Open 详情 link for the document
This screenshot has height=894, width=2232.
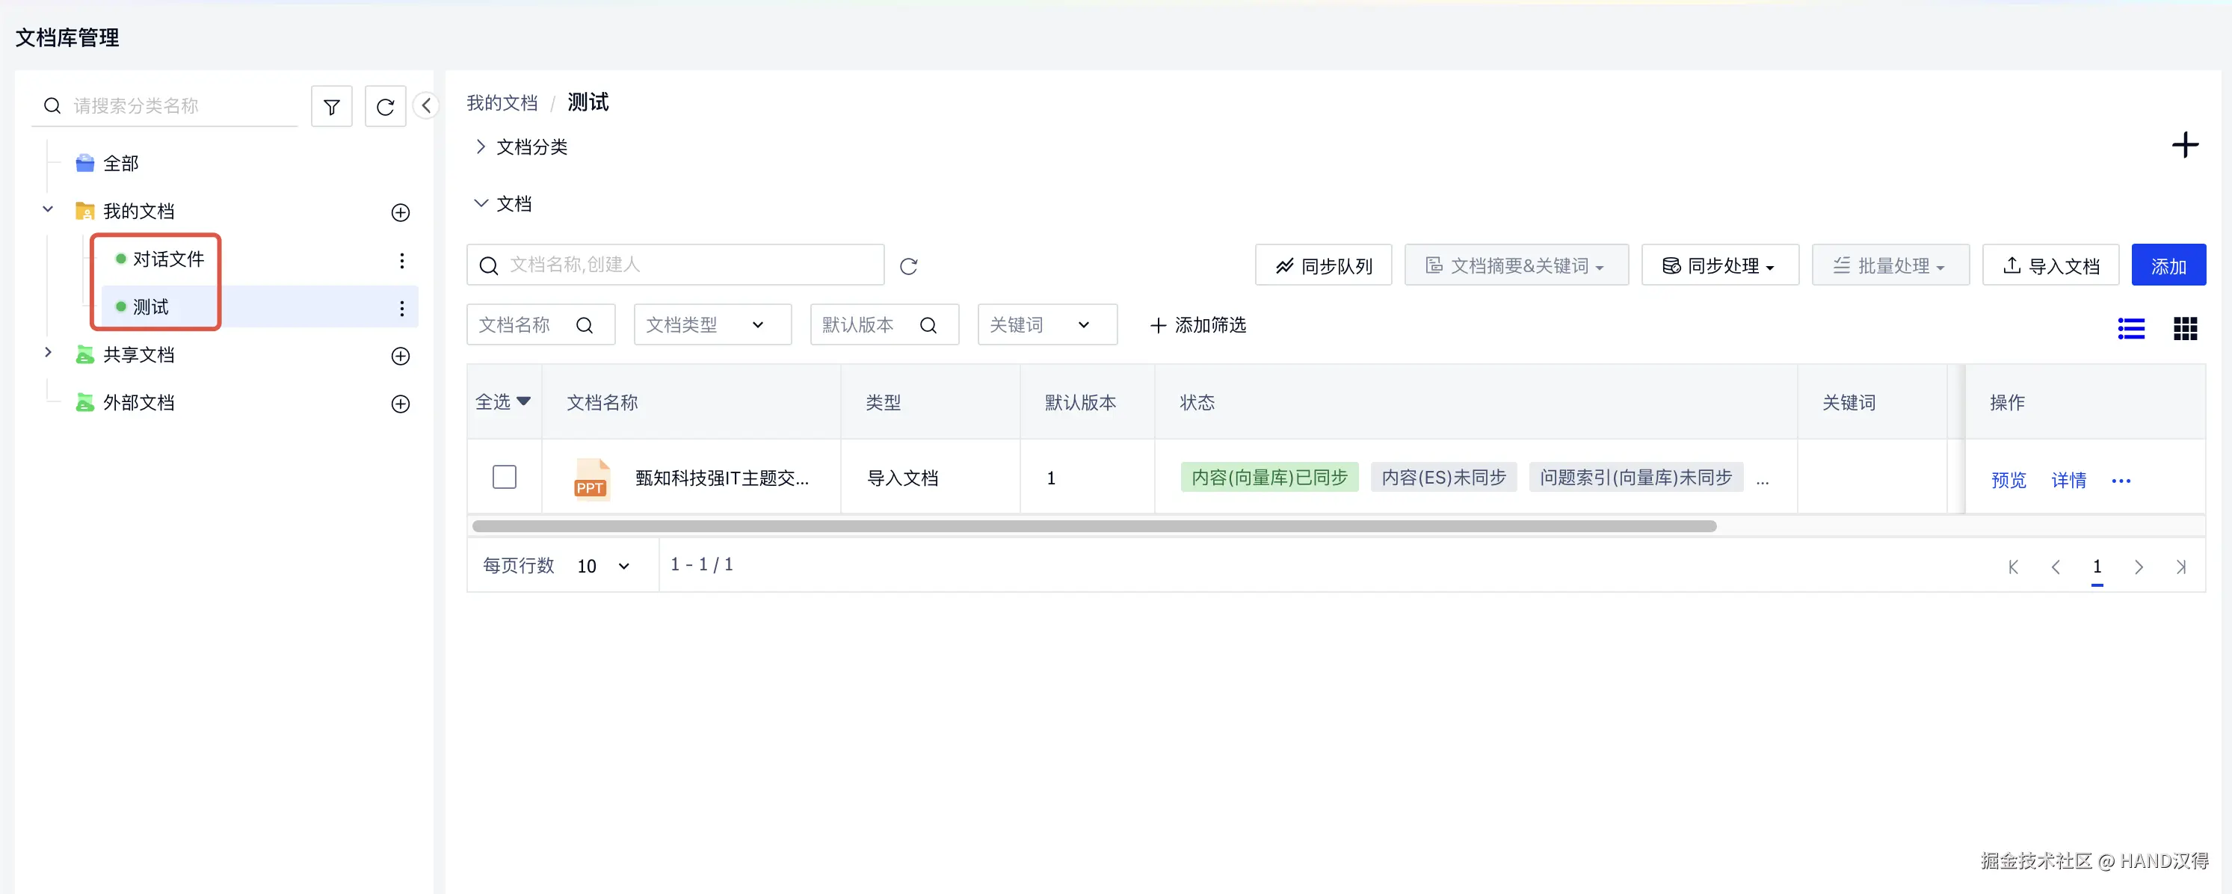tap(2068, 480)
